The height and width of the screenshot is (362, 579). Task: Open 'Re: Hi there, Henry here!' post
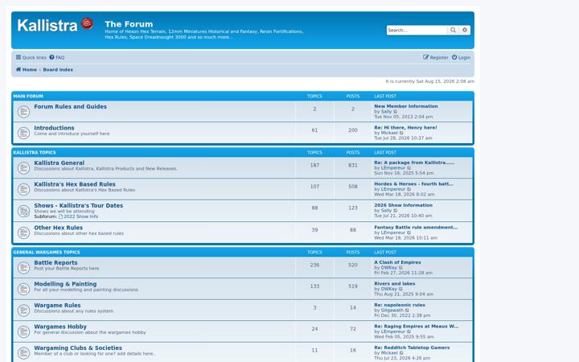(x=405, y=127)
